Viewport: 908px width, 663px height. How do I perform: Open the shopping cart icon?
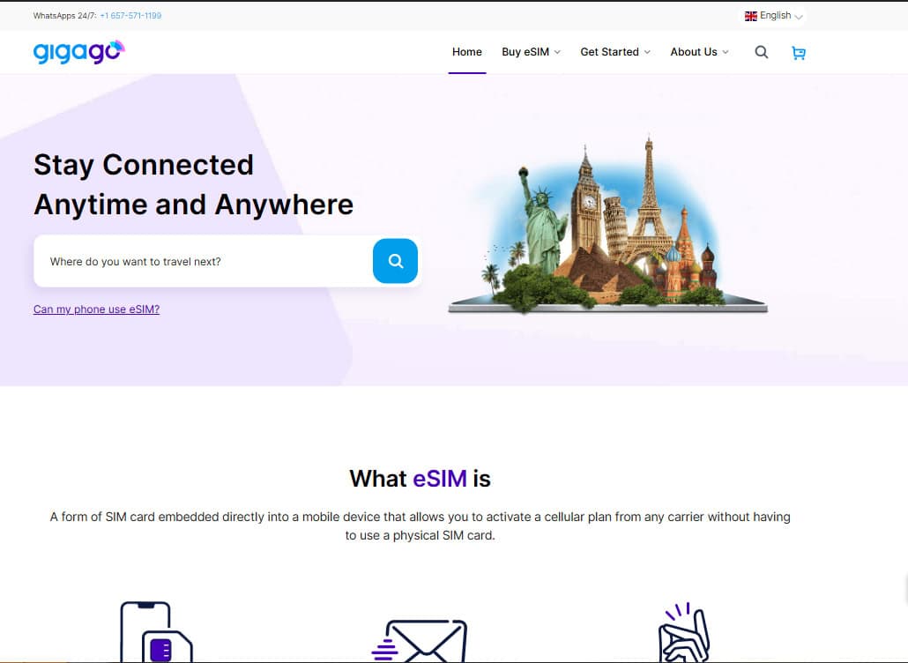pos(799,53)
